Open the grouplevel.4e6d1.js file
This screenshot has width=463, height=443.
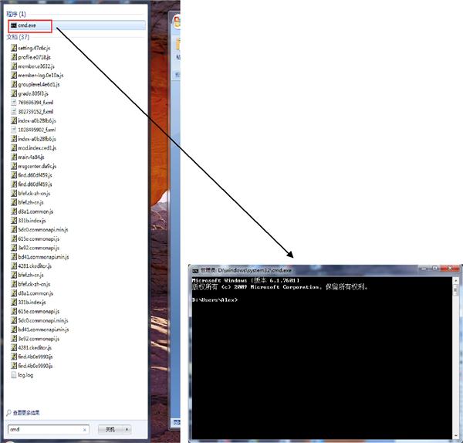pos(35,84)
